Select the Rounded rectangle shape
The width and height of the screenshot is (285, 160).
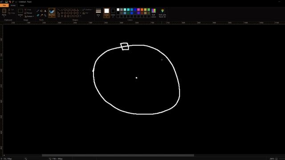[71, 10]
